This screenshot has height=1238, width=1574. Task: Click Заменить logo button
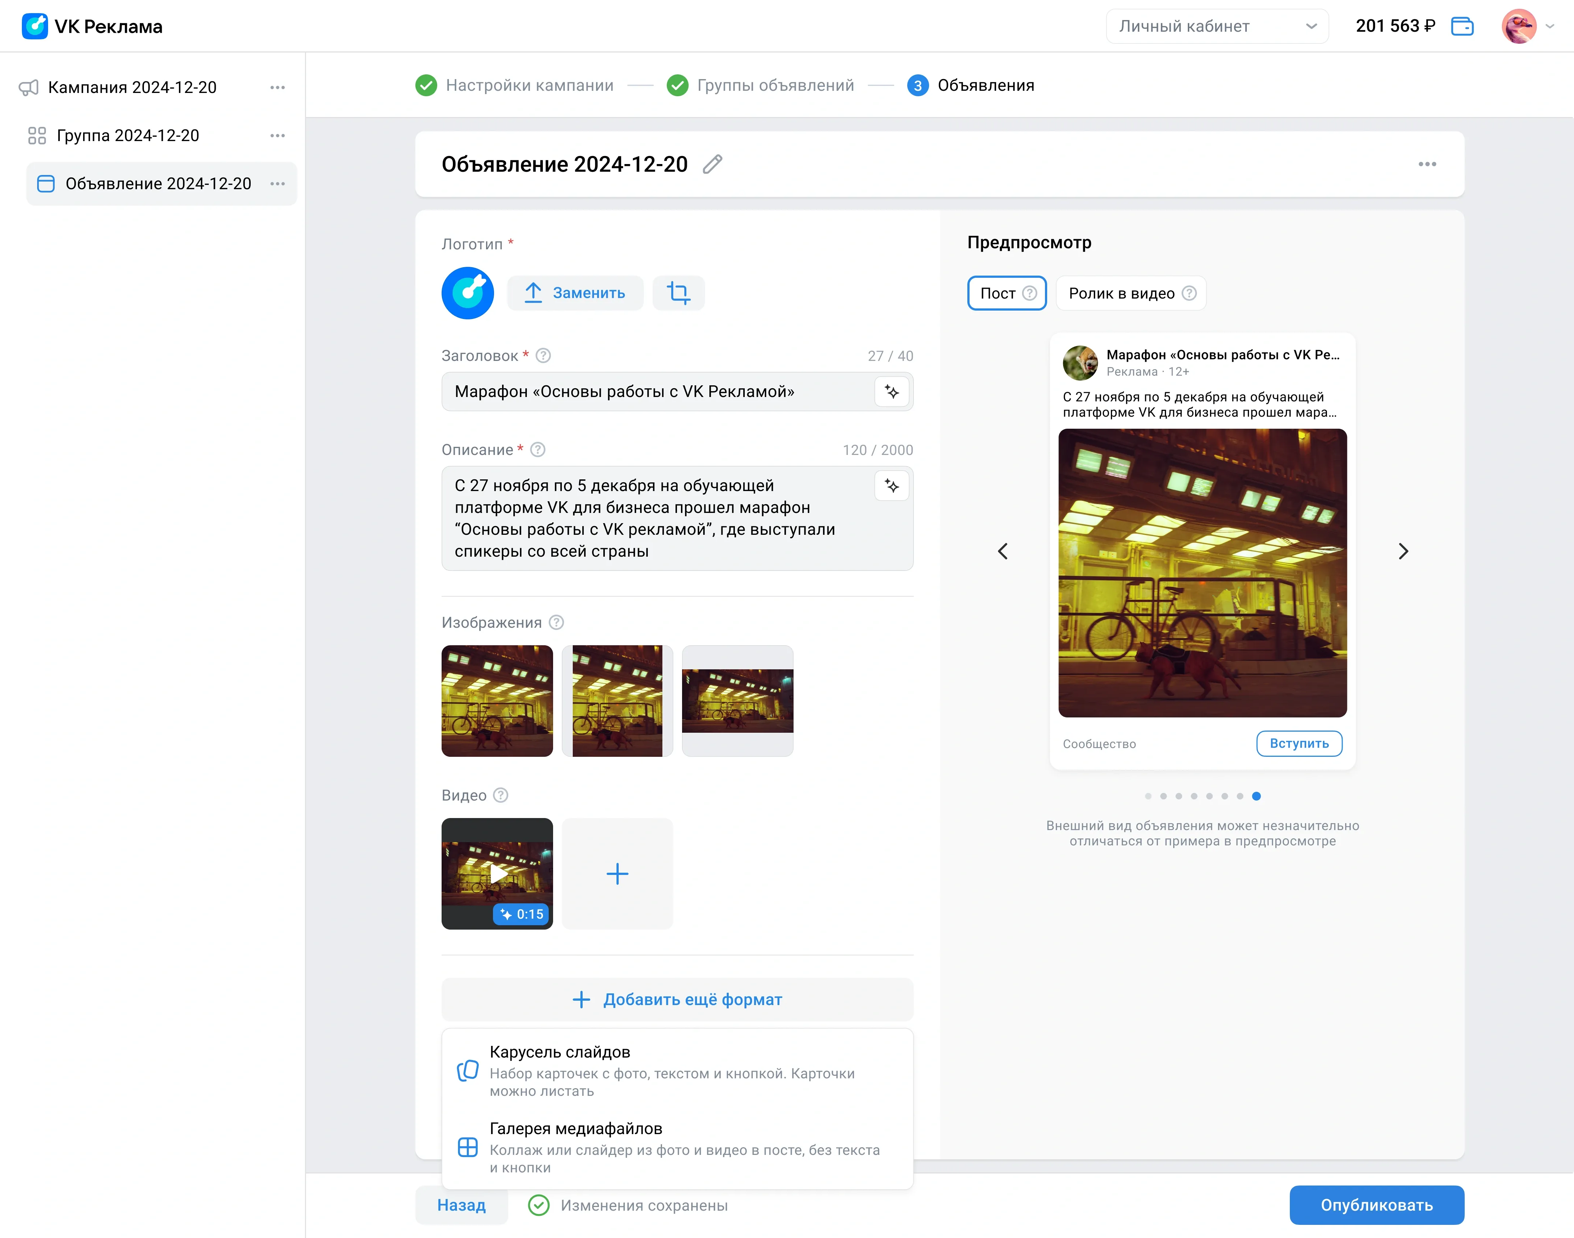coord(575,293)
